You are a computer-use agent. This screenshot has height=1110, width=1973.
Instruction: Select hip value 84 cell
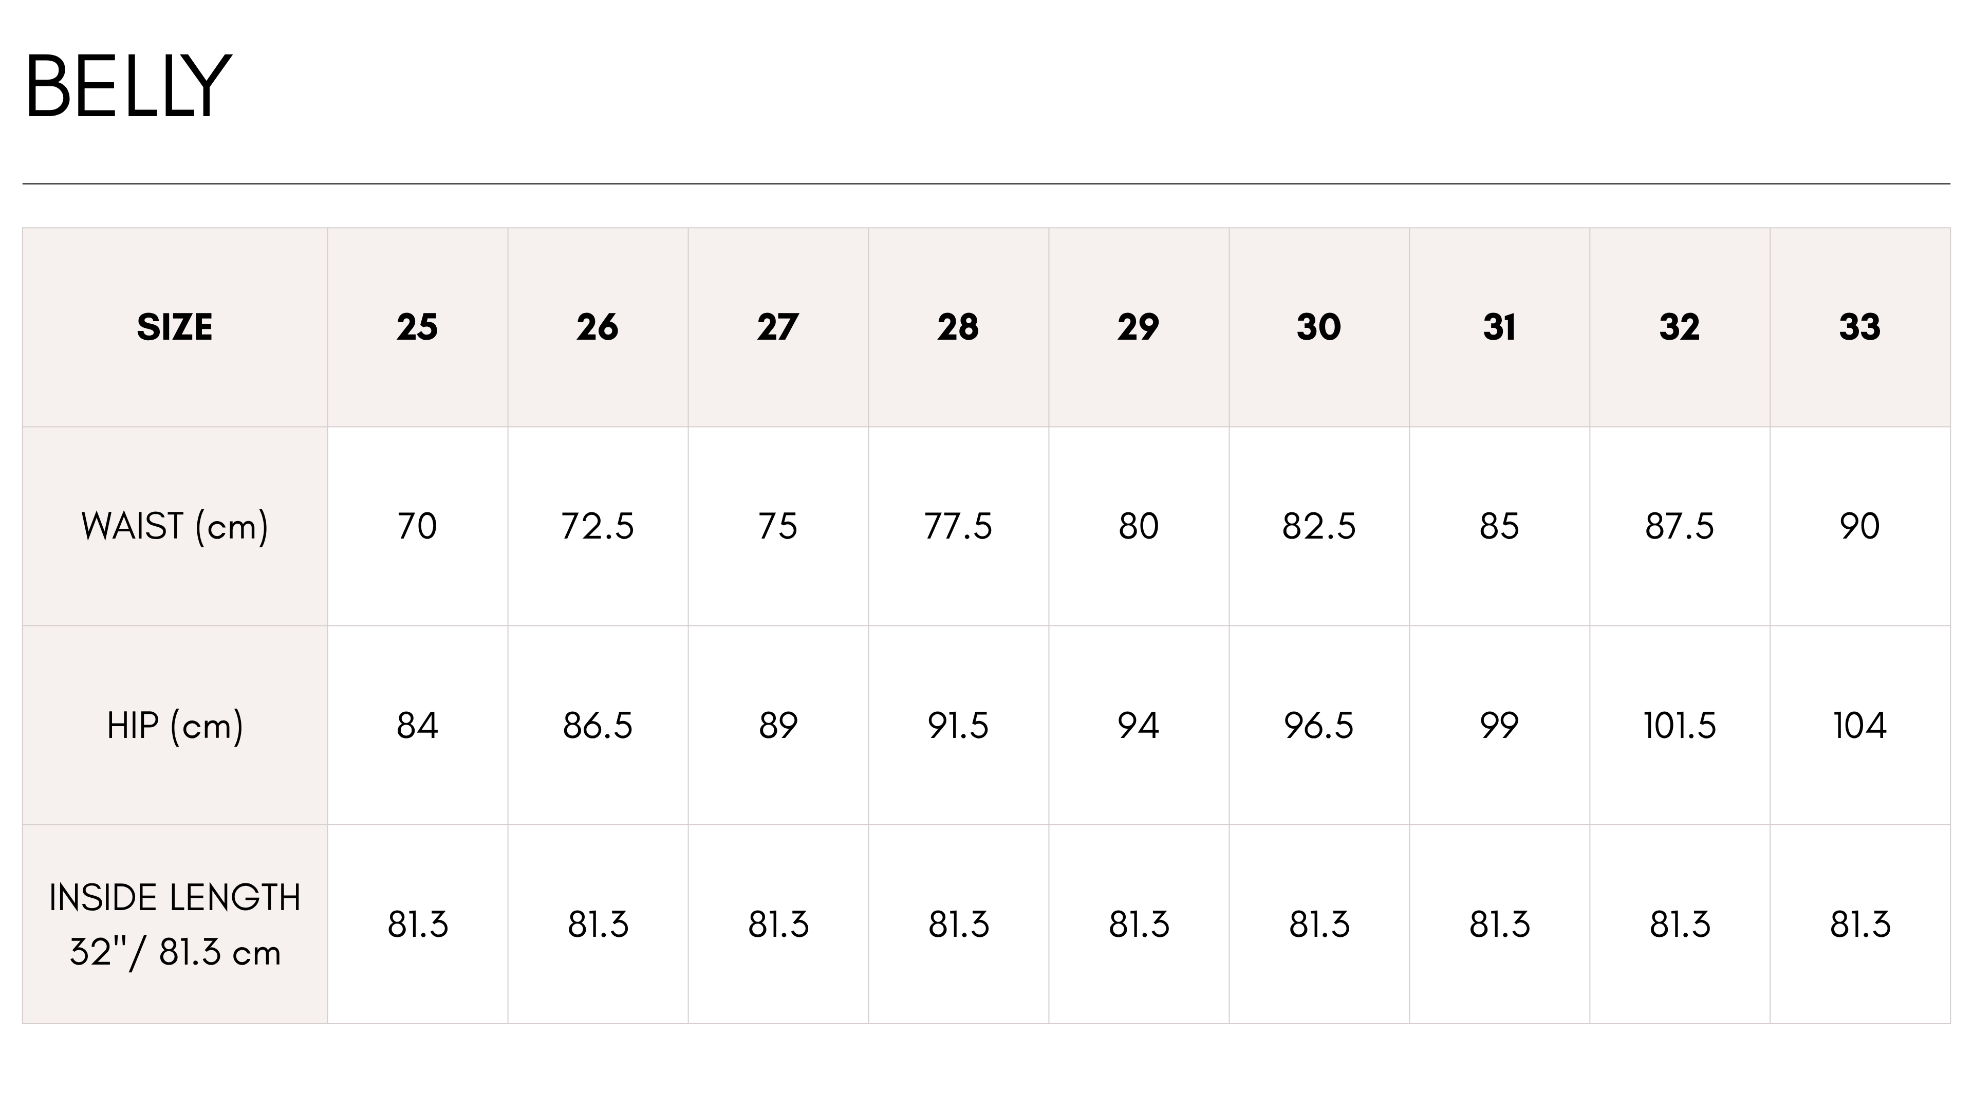pos(417,726)
